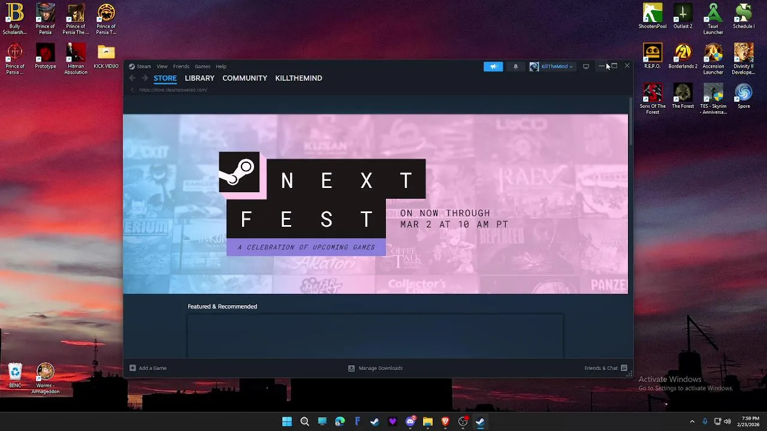Select the Borderlands 2 desktop shortcut
The image size is (767, 431).
point(683,56)
